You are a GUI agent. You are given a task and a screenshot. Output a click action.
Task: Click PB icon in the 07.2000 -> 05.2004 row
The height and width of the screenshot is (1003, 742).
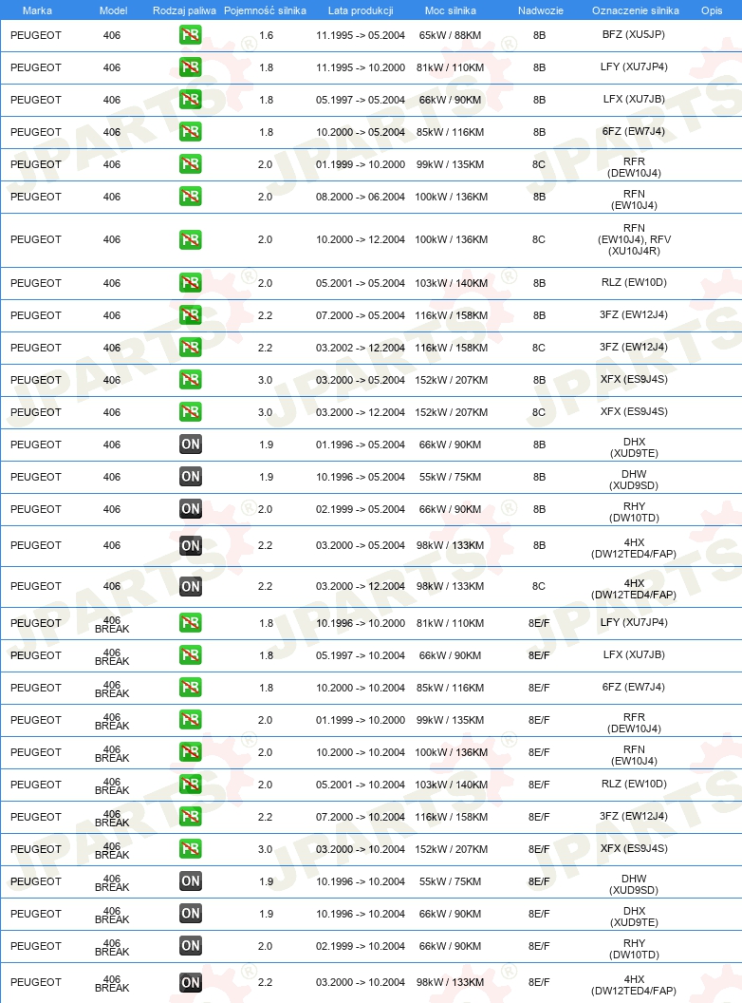coord(191,315)
